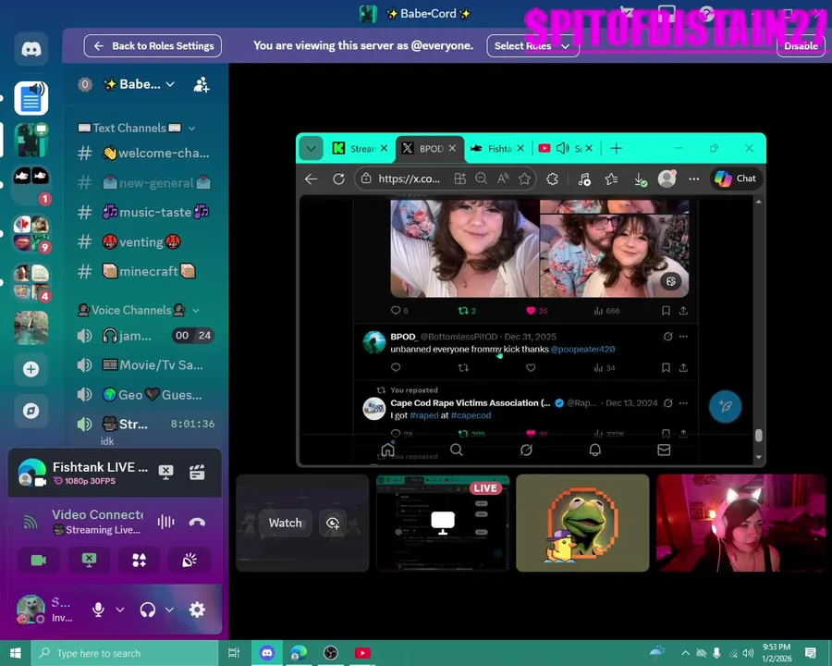Open the Select Roles dropdown

pos(532,46)
